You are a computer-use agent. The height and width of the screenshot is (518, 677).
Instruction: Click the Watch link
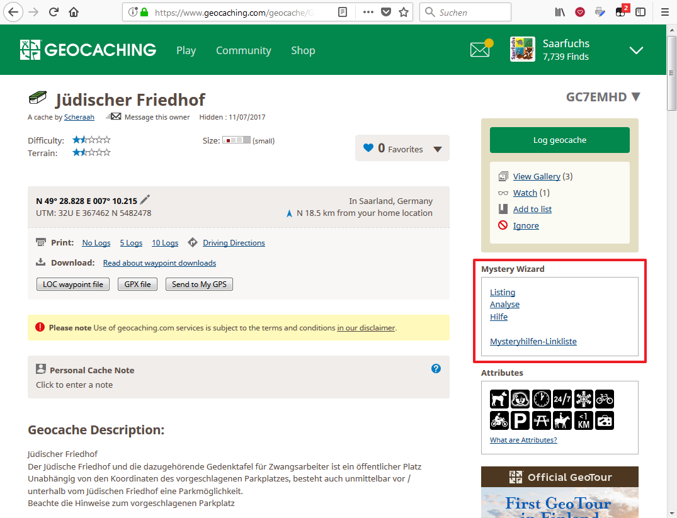pos(525,193)
